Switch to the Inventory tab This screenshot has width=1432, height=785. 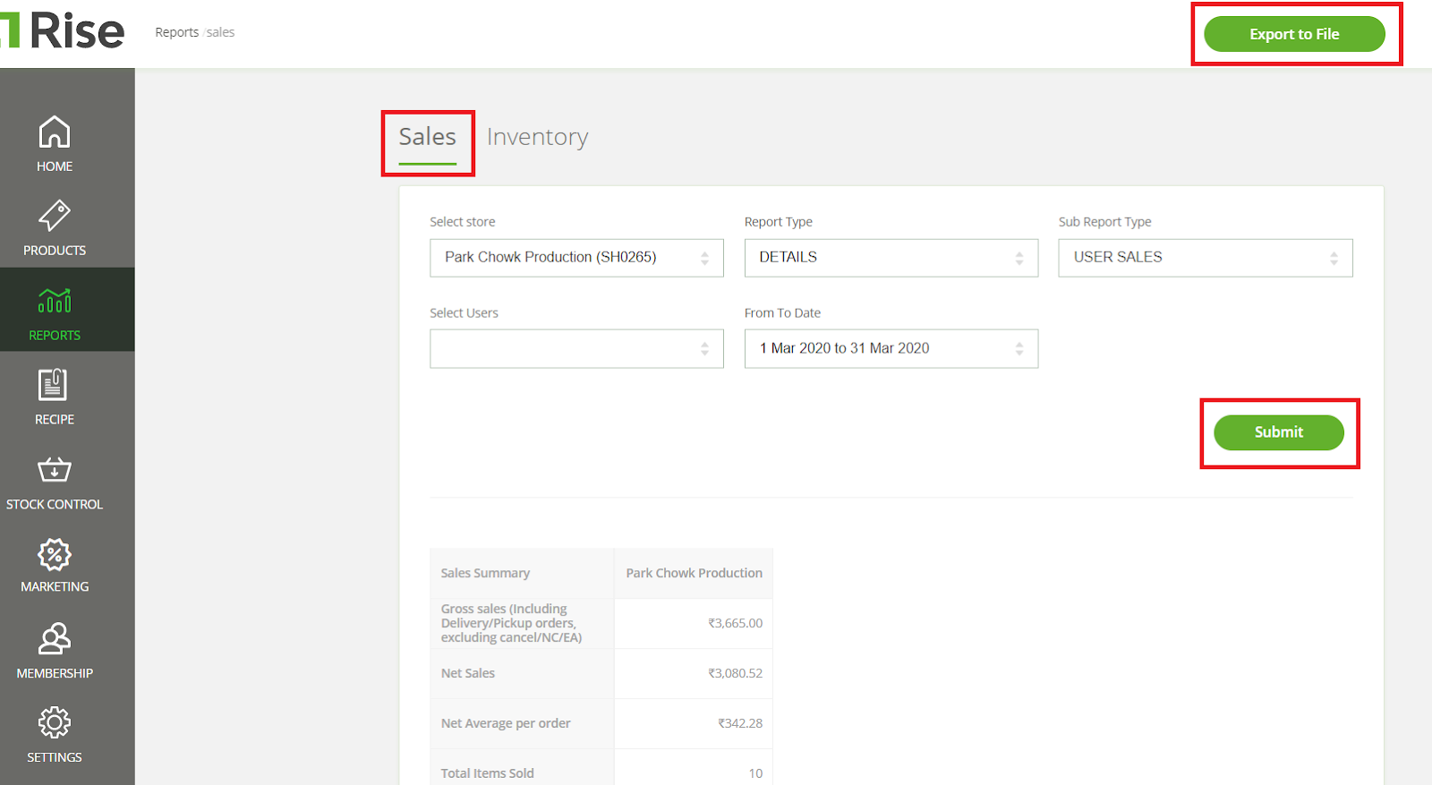point(538,137)
